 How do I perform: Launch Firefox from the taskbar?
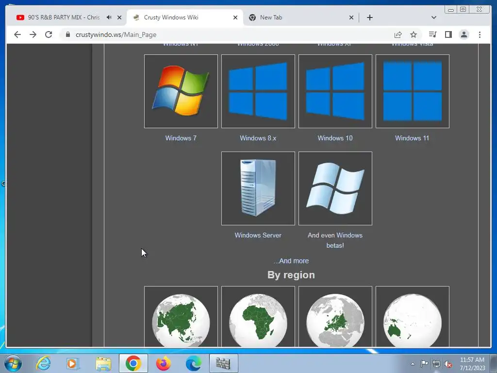[164, 363]
